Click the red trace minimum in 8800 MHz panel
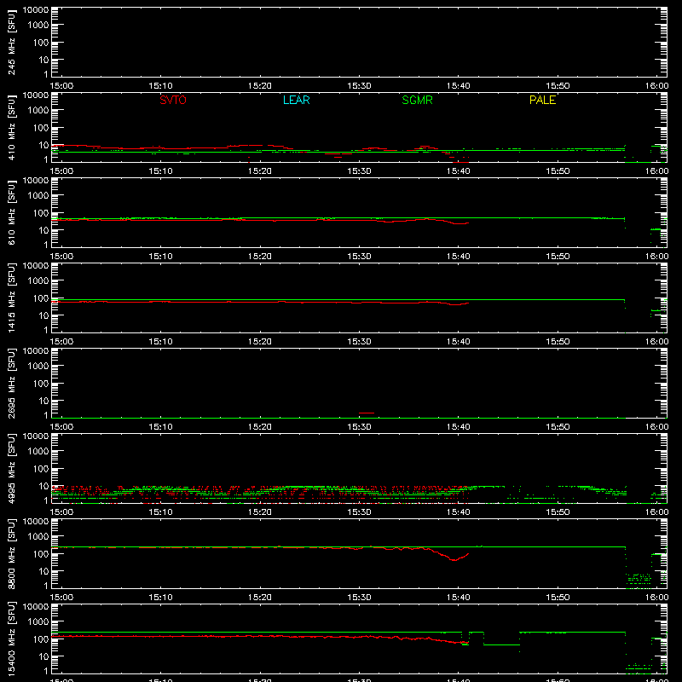Screen dimensions: 682x682 [454, 560]
